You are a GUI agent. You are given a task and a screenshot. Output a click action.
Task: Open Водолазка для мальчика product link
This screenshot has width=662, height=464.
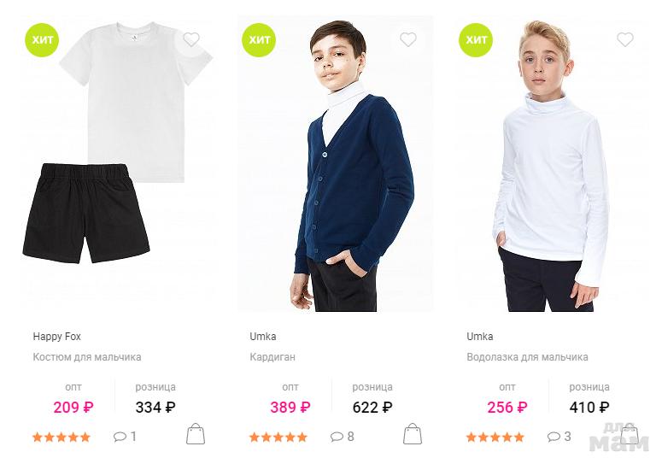point(527,357)
